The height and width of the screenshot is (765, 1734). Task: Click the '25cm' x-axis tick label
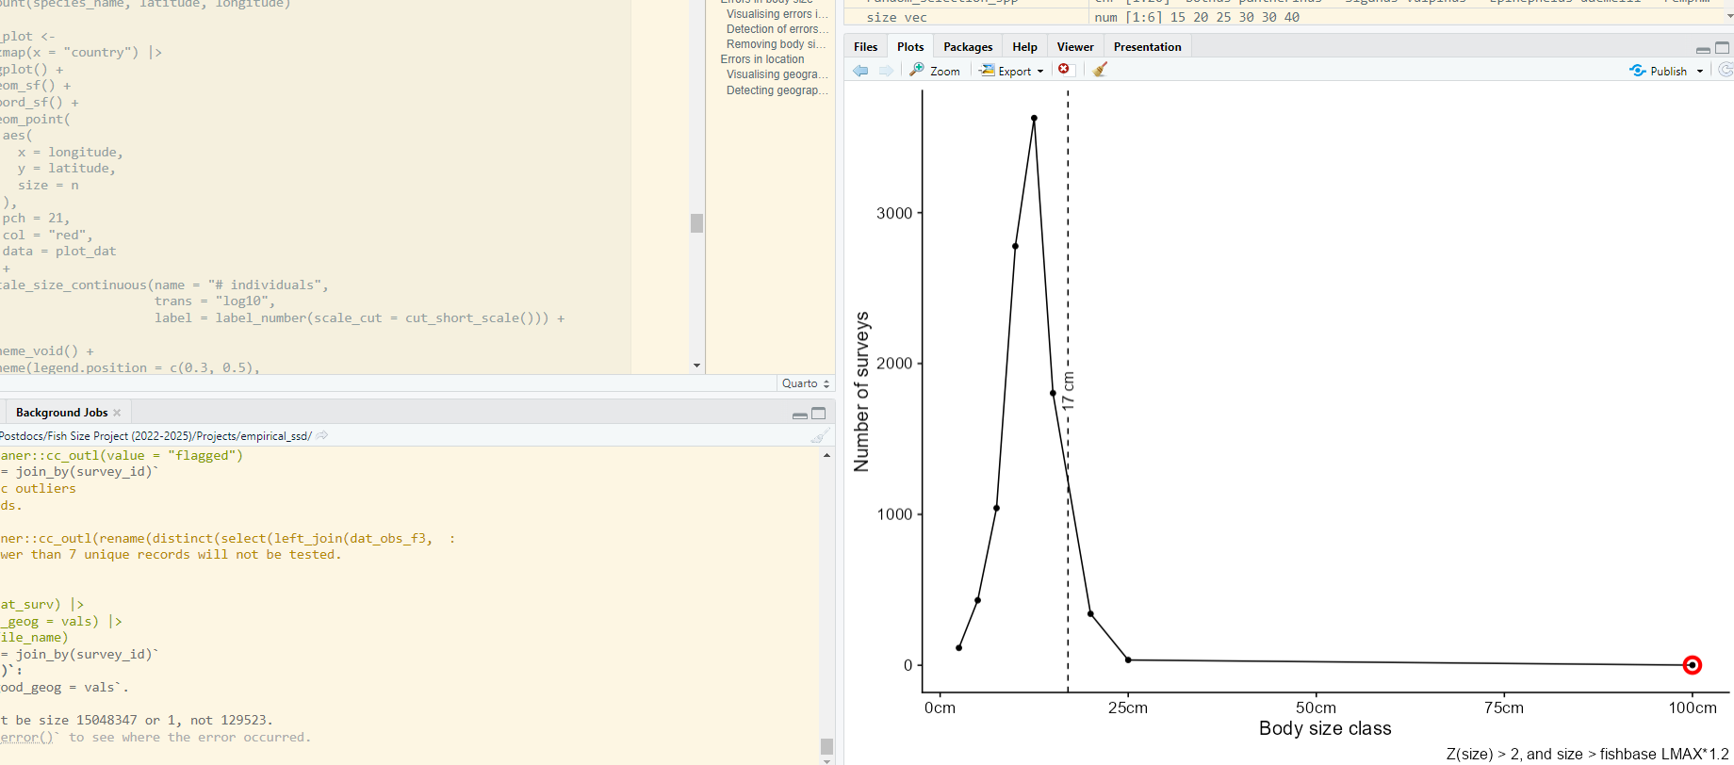[x=1128, y=708]
